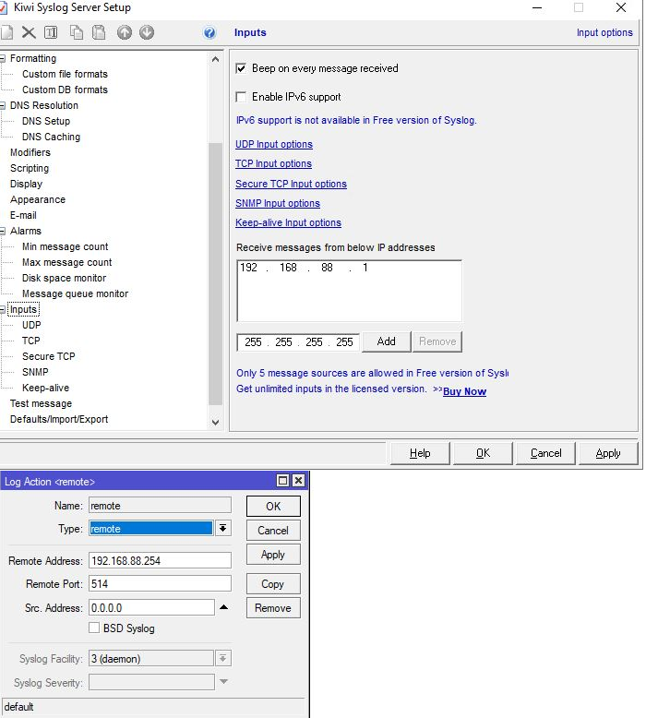This screenshot has width=646, height=718.
Task: Click the Delete (X) toolbar icon
Action: point(29,32)
